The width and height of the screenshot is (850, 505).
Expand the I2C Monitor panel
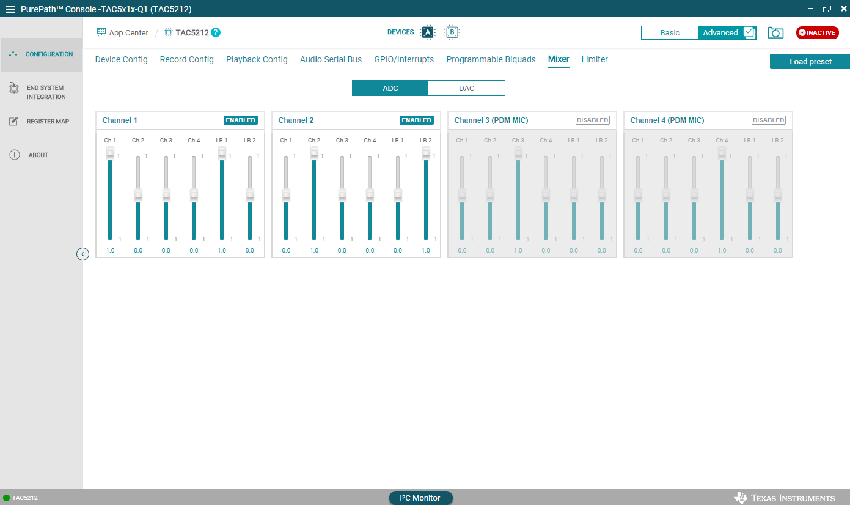click(x=420, y=498)
